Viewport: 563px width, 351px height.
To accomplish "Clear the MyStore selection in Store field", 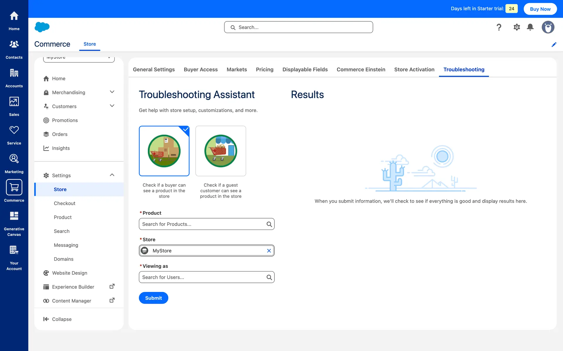I will coord(269,251).
